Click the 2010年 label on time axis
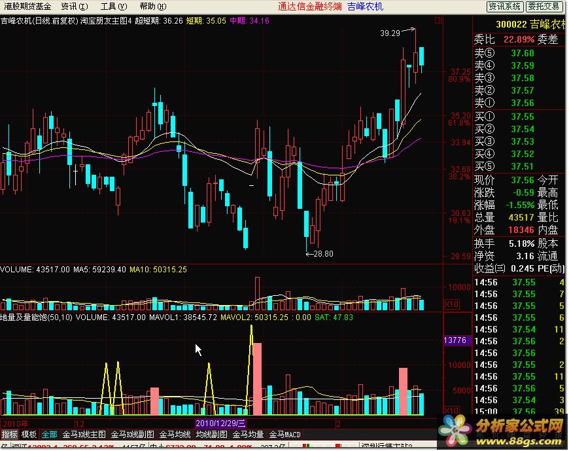This screenshot has height=451, width=569. pyautogui.click(x=15, y=424)
